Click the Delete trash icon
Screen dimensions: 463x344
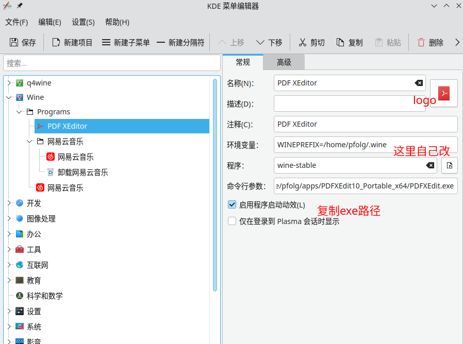[421, 43]
